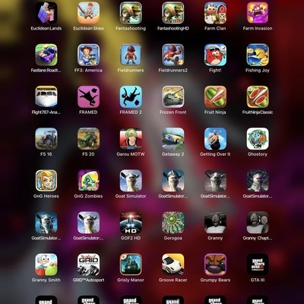Launch the pink FRAMED app icon
The width and height of the screenshot is (304, 304).
click(88, 97)
